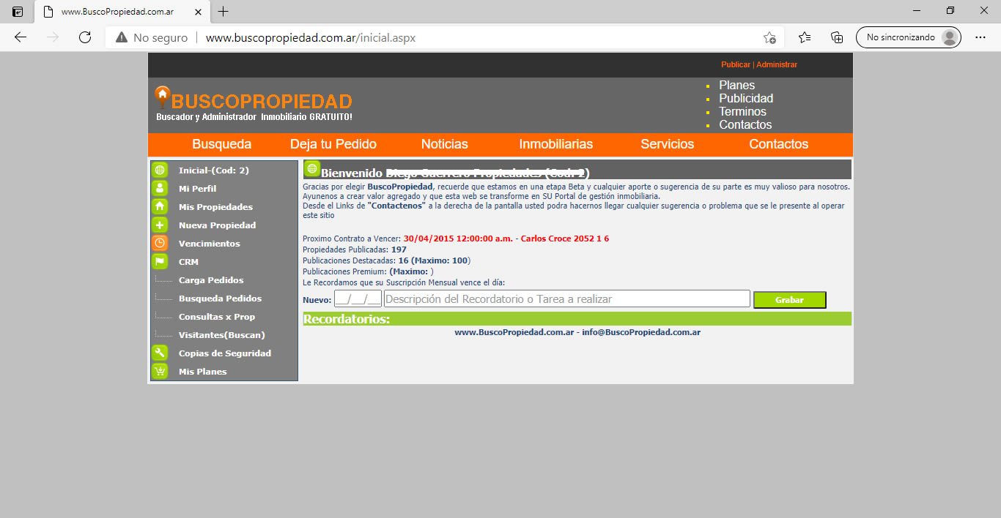1001x518 pixels.
Task: Open the Planes link in the header
Action: [736, 86]
